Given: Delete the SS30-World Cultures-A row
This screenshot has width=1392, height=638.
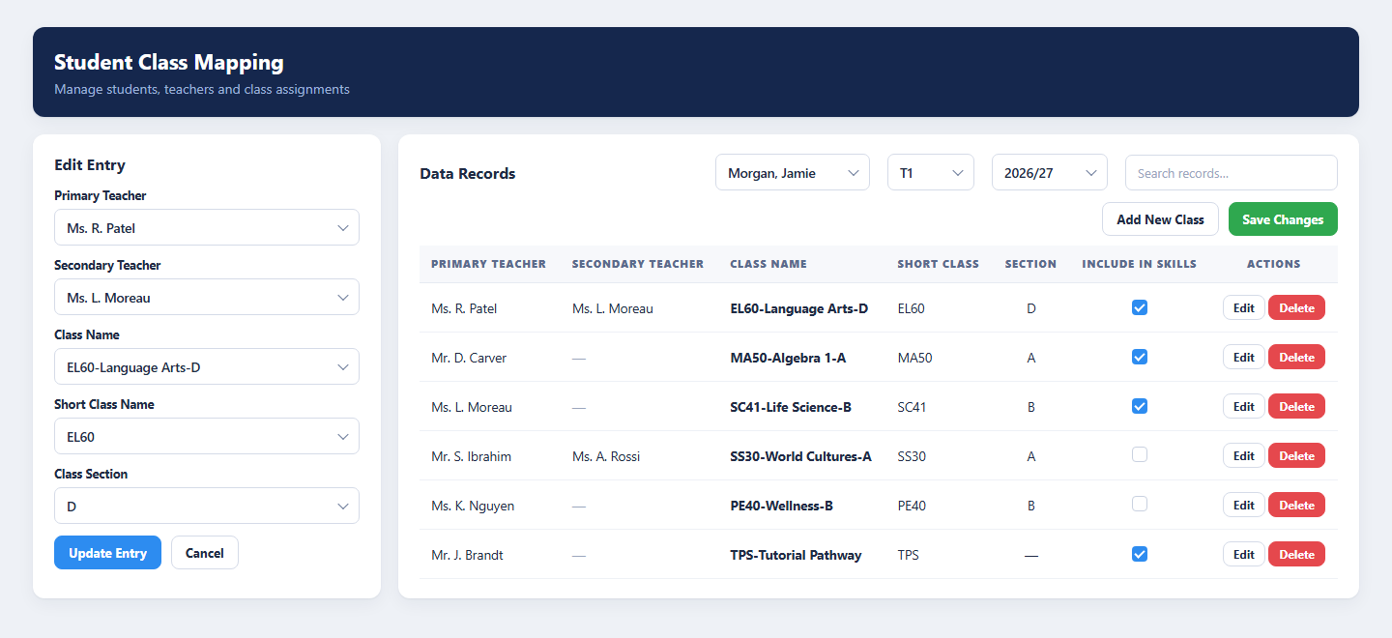Looking at the screenshot, I should click(1296, 456).
